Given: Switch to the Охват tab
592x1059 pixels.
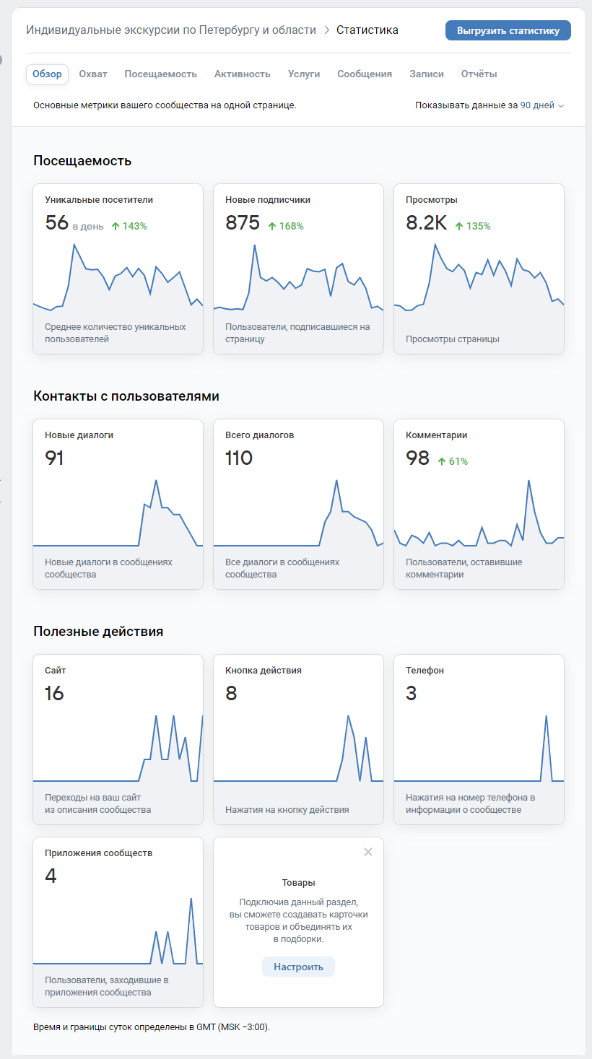Looking at the screenshot, I should [93, 74].
